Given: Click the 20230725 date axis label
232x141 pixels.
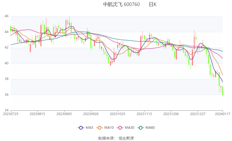Looking at the screenshot, I should 11,114.
